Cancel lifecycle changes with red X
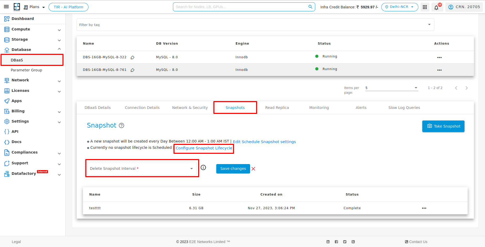The width and height of the screenshot is (485, 247). click(253, 169)
